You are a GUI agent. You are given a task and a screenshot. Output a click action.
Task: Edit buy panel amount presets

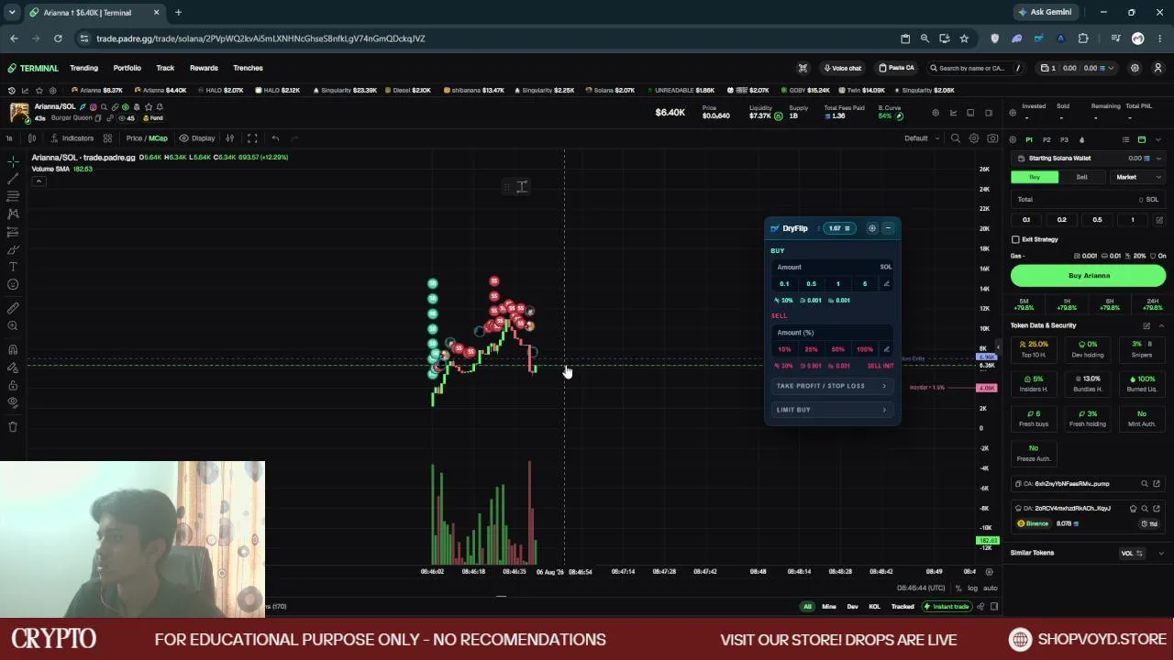tap(1159, 220)
